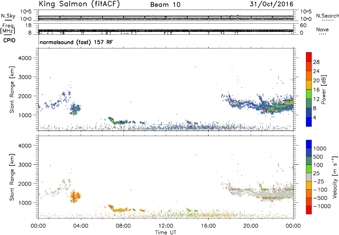Screen dimensions: 339x235
Task: Select the '-500' label on the Velocity colorbar
Action: click(x=320, y=198)
